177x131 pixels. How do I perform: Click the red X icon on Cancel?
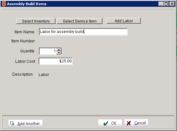click(x=129, y=123)
